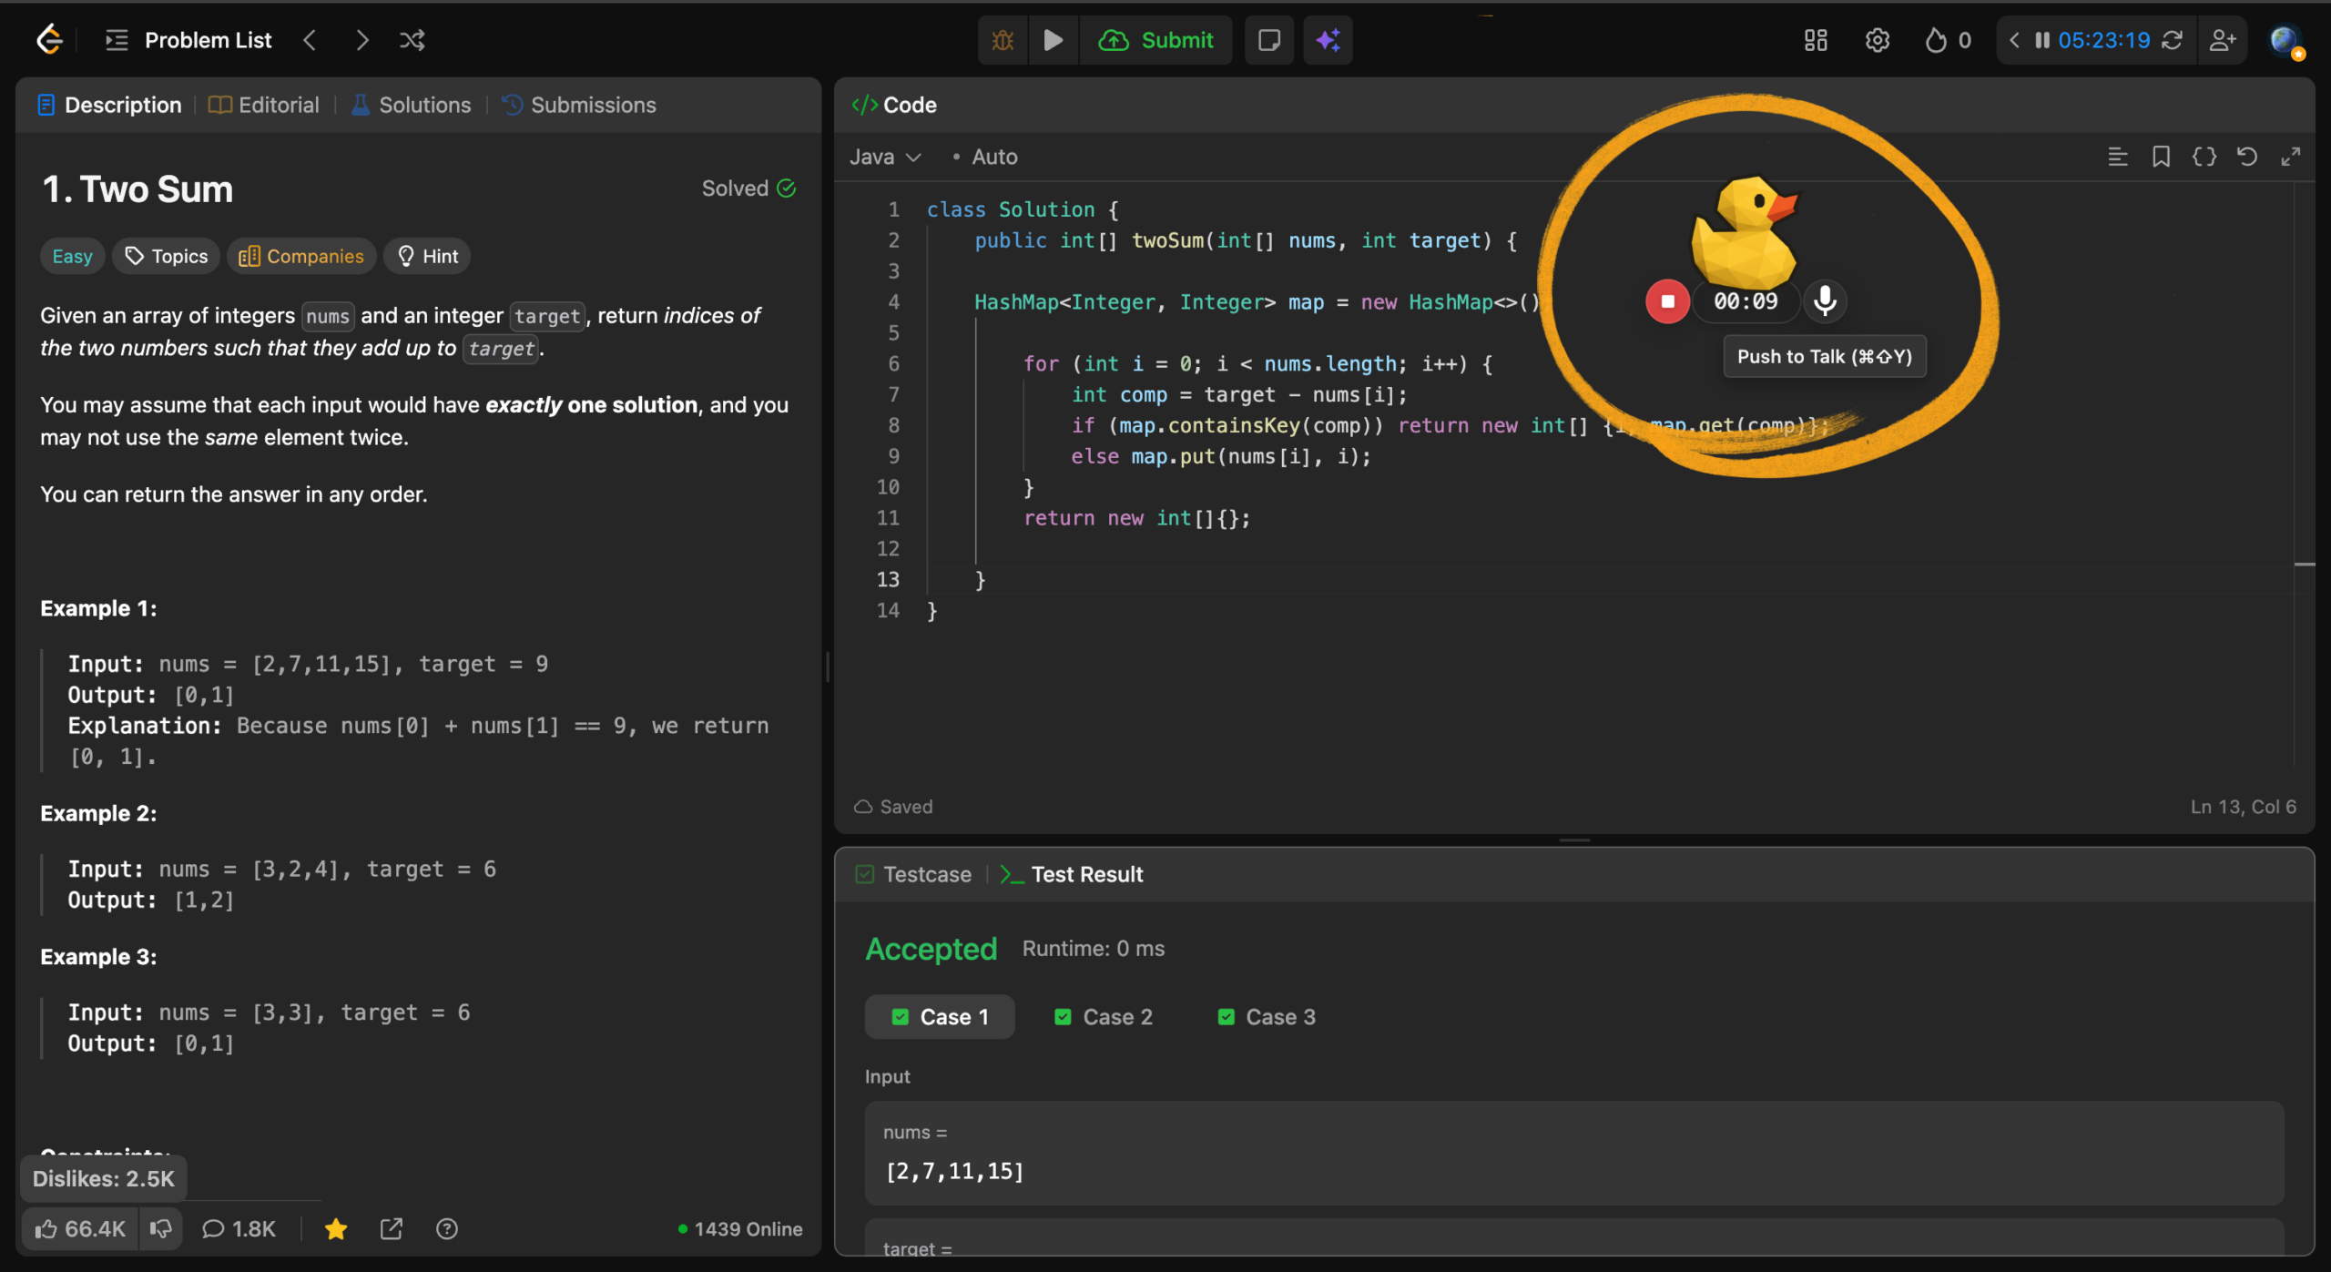This screenshot has height=1272, width=2331.
Task: Toggle the favorite star
Action: (336, 1229)
